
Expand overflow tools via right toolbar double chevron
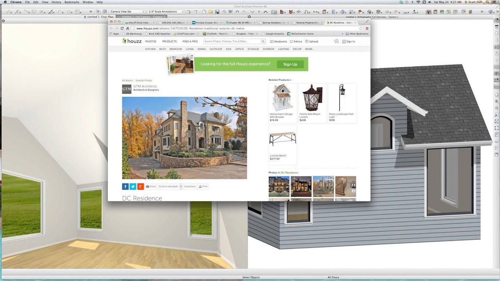click(482, 12)
